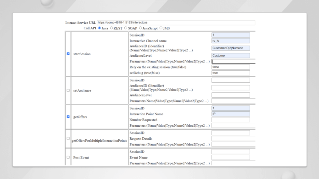The width and height of the screenshot is (319, 179).
Task: Click the Number Requested field
Action: pyautogui.click(x=231, y=120)
